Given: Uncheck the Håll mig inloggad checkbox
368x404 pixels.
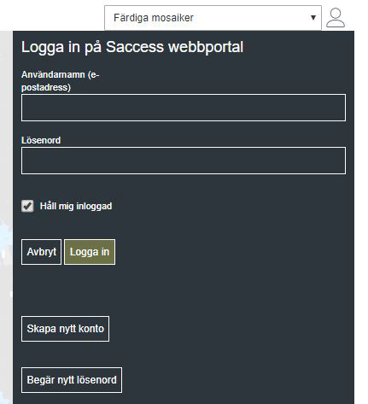Looking at the screenshot, I should pos(27,206).
